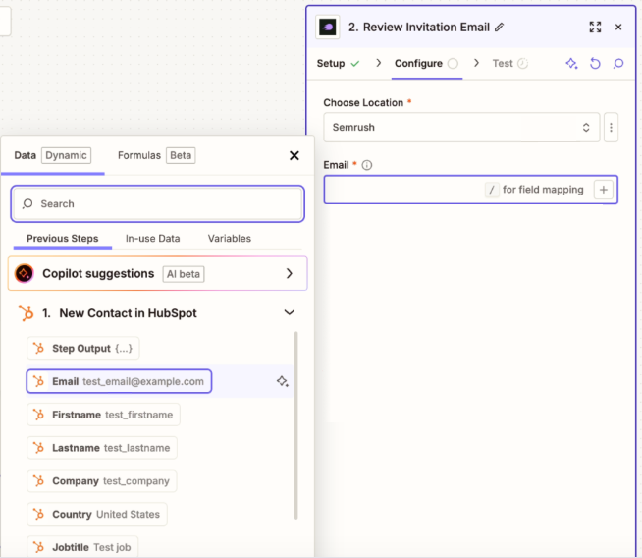
Task: Map the Email test_email@example.com pill
Action: tap(119, 382)
